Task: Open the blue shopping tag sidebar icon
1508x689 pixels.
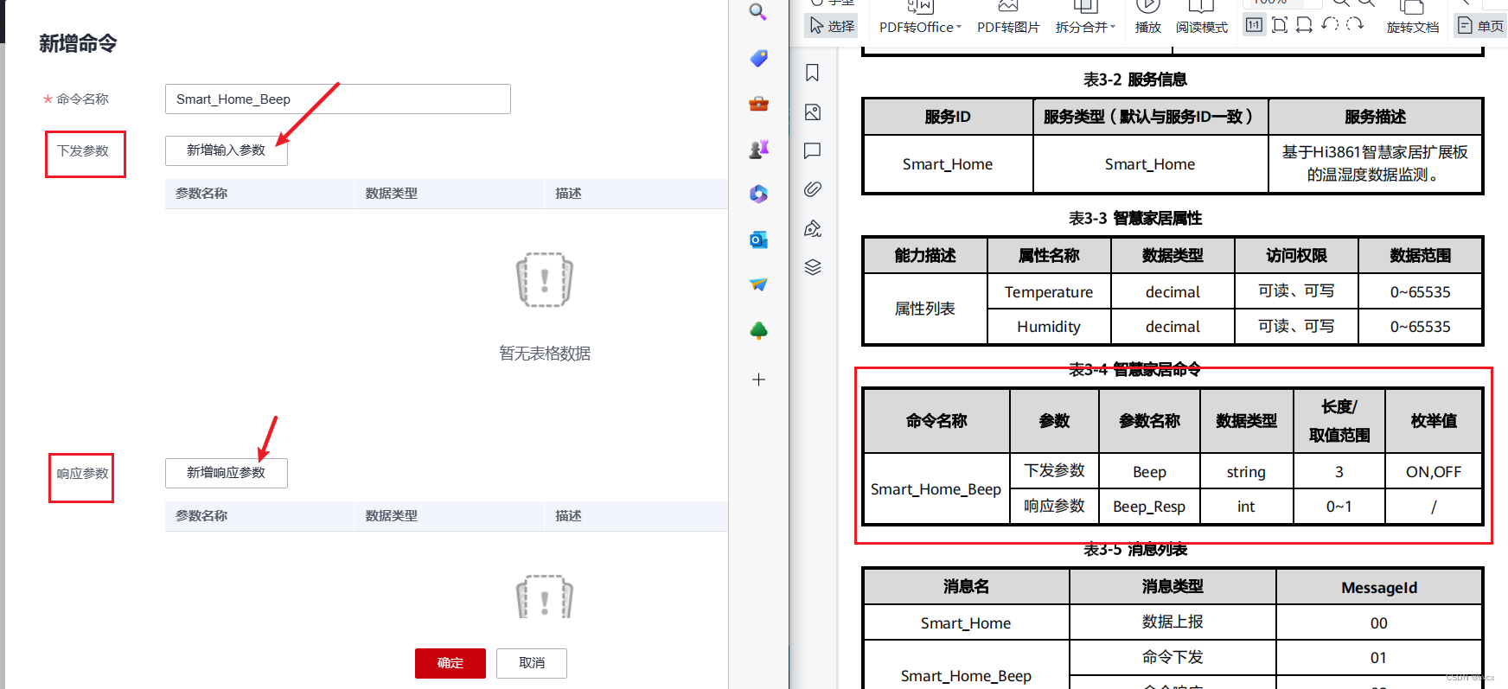Action: point(758,58)
